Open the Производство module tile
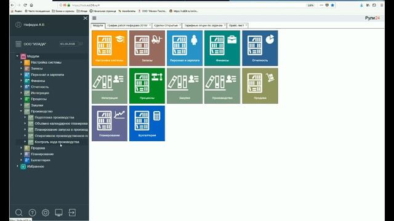Viewport: 394px width, 221px height. point(222,86)
